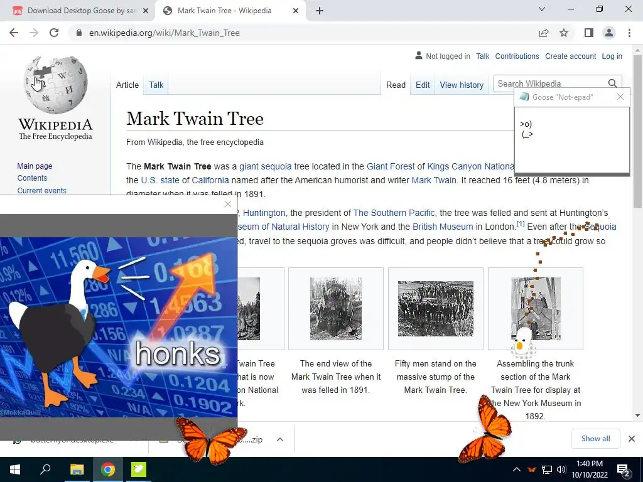The height and width of the screenshot is (482, 643).
Task: Open the tab search dropdown arrow
Action: pos(542,9)
